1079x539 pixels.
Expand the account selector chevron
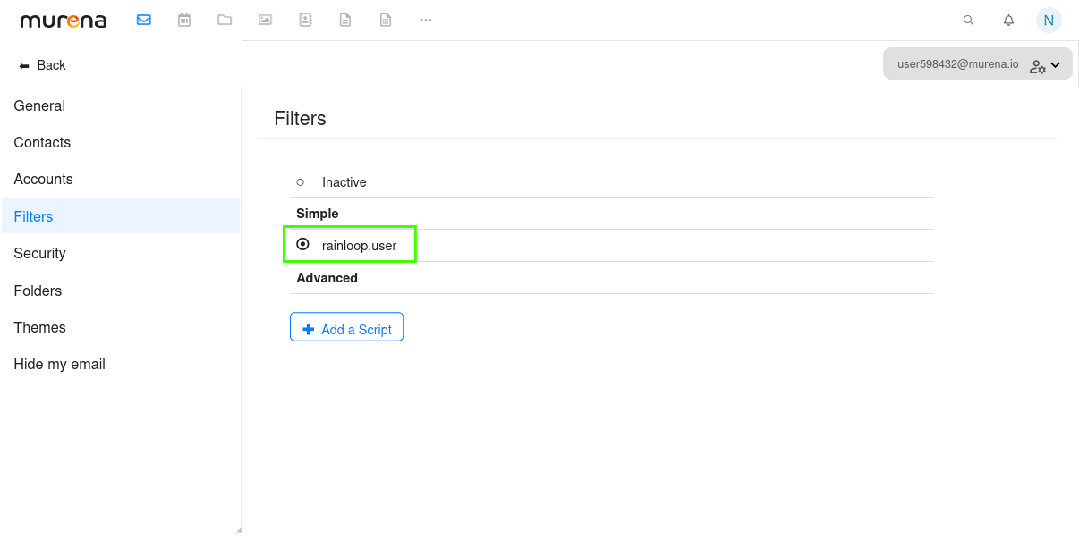pyautogui.click(x=1057, y=63)
